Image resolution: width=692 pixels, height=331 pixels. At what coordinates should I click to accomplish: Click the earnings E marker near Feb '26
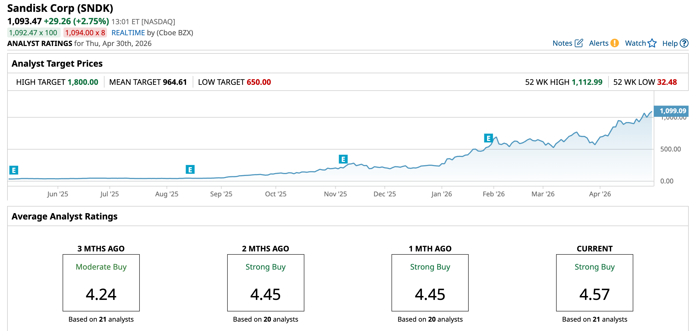(x=488, y=138)
